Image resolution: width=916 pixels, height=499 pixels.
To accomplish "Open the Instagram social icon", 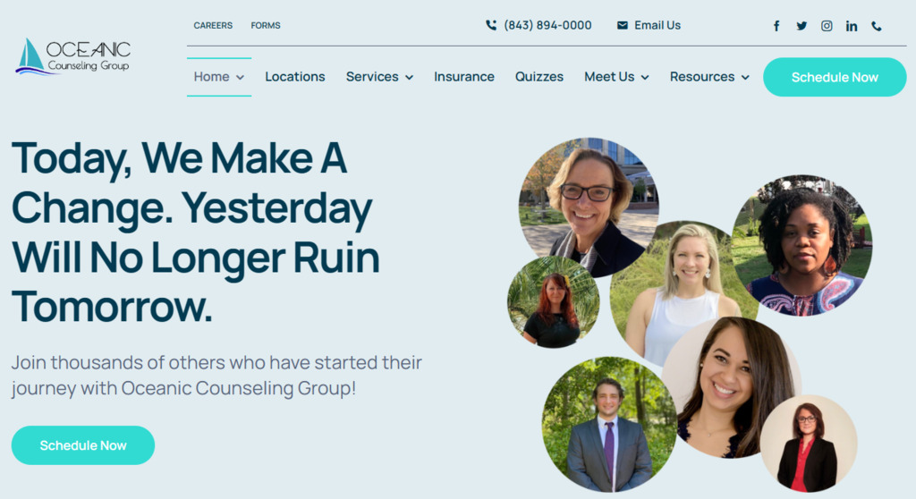I will [x=827, y=26].
